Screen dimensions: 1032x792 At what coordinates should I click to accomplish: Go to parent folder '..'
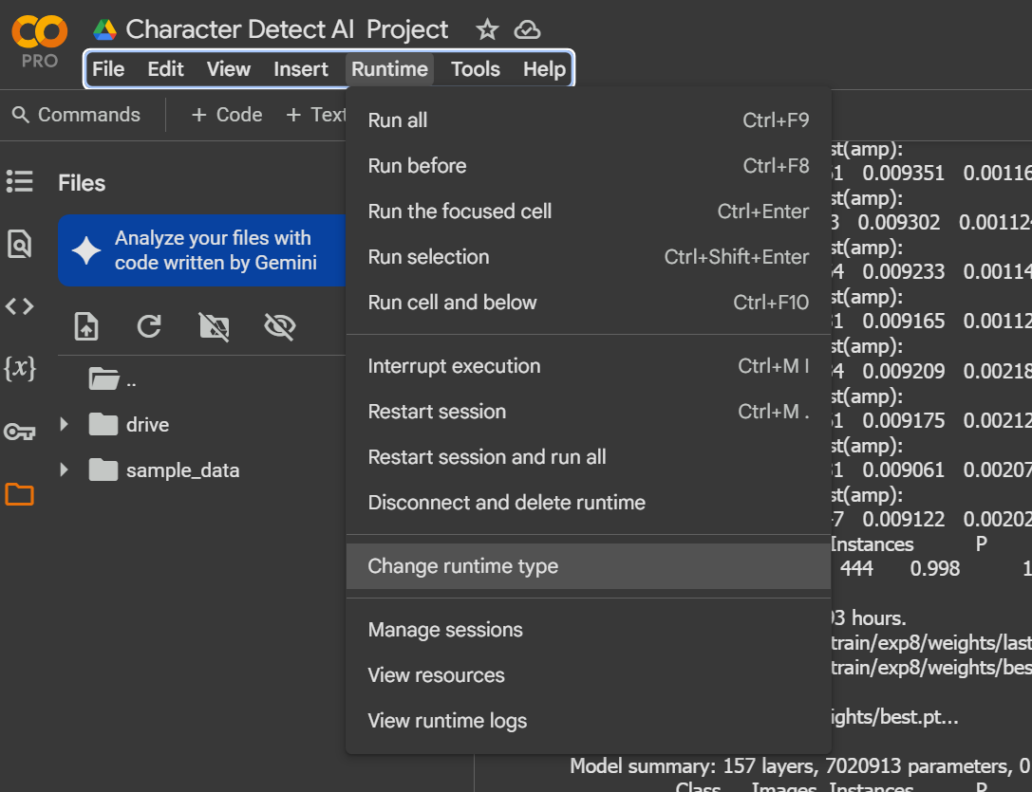(112, 379)
